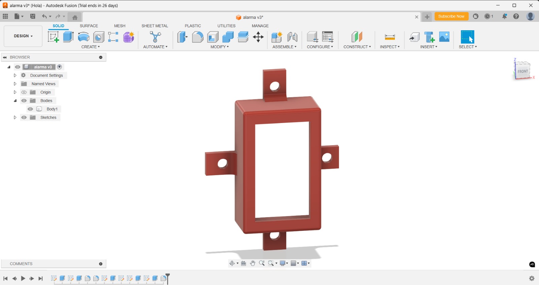Hide the Bodies folder
This screenshot has height=285, width=539.
click(x=24, y=100)
